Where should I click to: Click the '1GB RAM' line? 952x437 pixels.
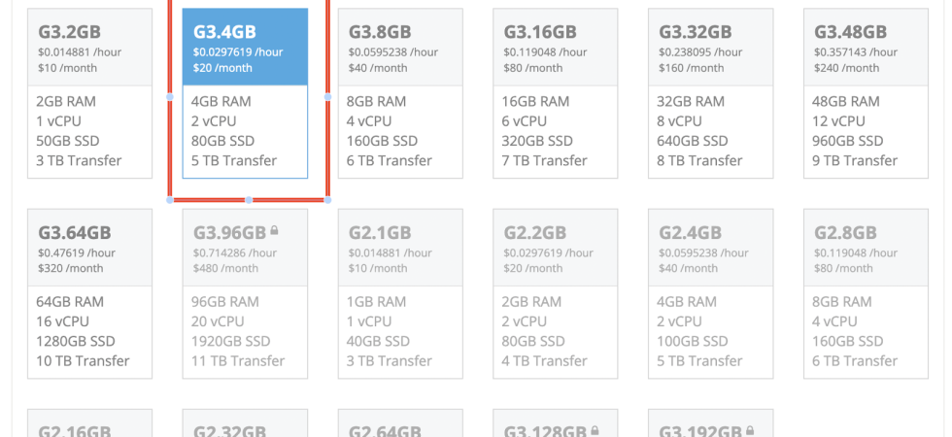click(377, 302)
